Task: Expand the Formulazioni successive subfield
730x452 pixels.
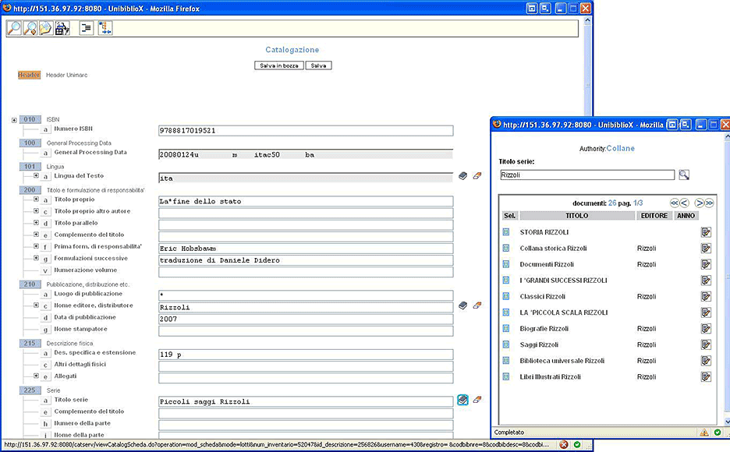Action: click(x=36, y=258)
